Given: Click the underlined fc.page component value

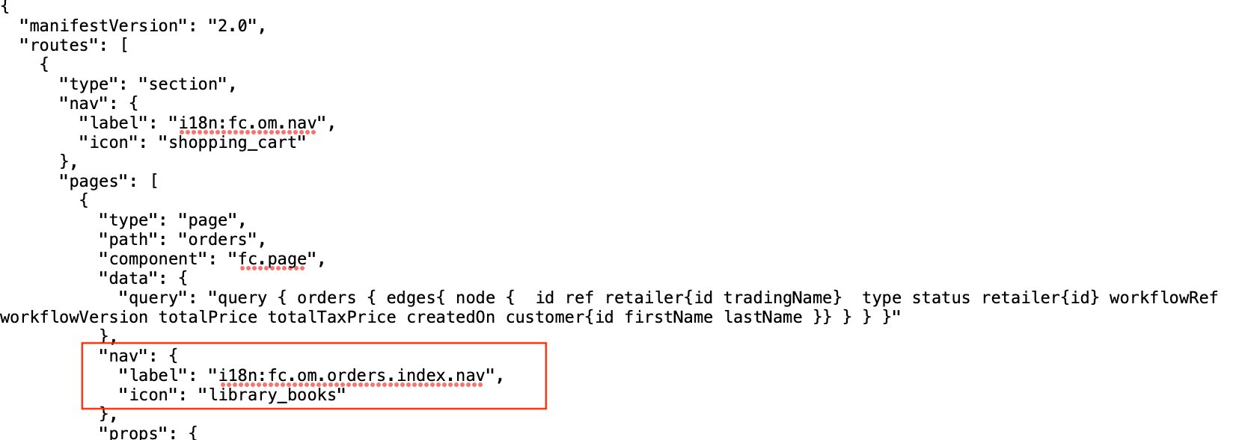Looking at the screenshot, I should point(272,258).
